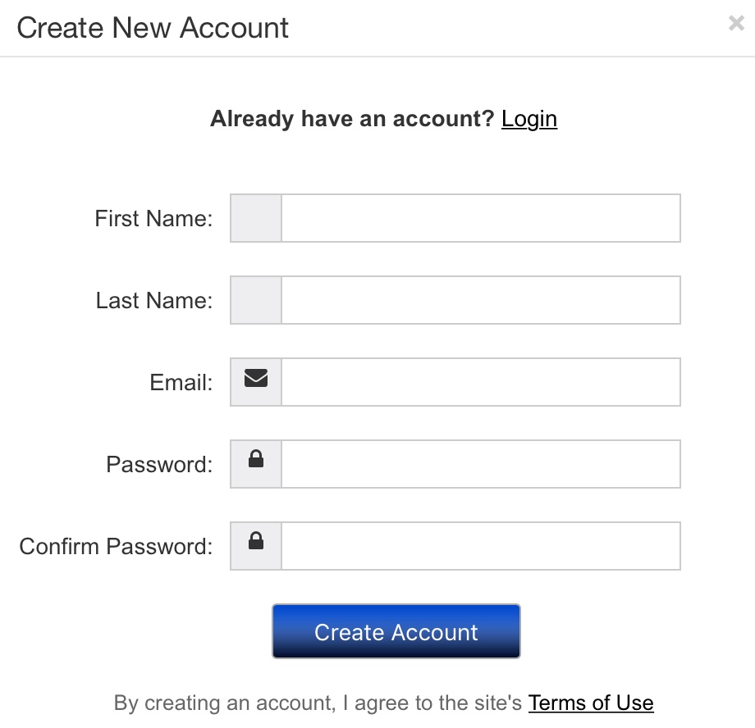The width and height of the screenshot is (755, 728).
Task: Select the Confirm Password input field
Action: point(481,546)
